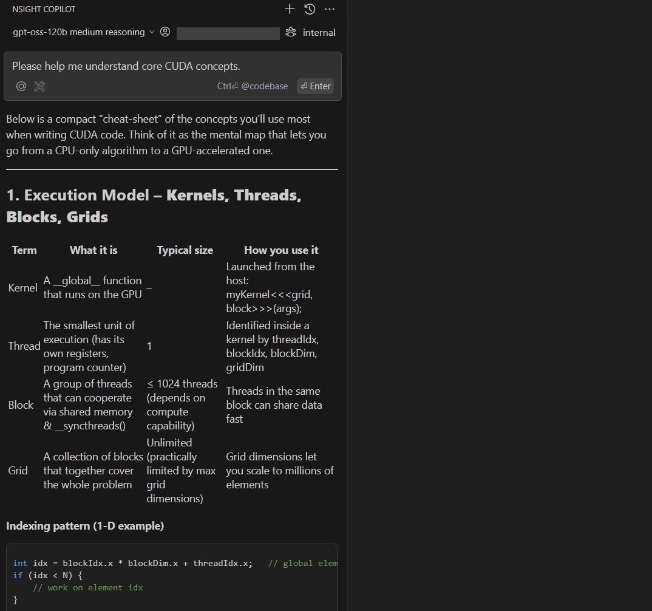The width and height of the screenshot is (652, 611).
Task: Click the internal group people icon
Action: click(x=291, y=32)
